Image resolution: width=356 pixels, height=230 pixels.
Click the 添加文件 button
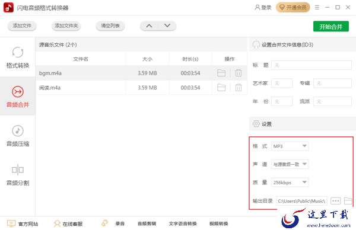coord(22,26)
